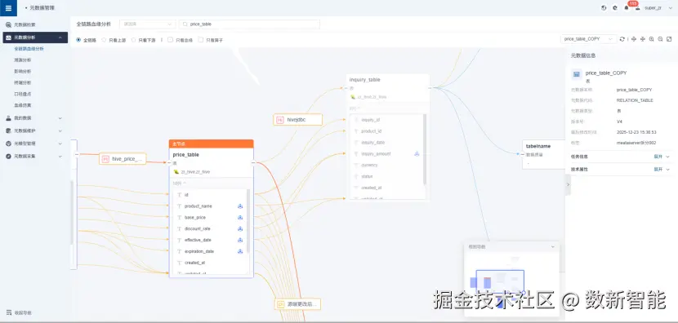This screenshot has width=678, height=323.
Task: Click the fullscreen icon in graph toolbar
Action: 669,39
